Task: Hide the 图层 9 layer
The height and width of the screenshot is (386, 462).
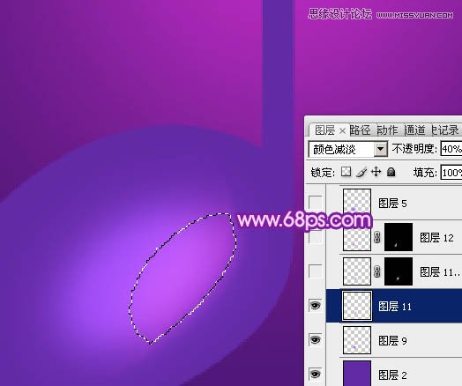Action: click(x=315, y=340)
